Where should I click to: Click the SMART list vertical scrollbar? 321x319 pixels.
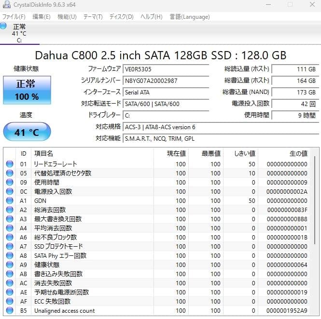[315, 200]
